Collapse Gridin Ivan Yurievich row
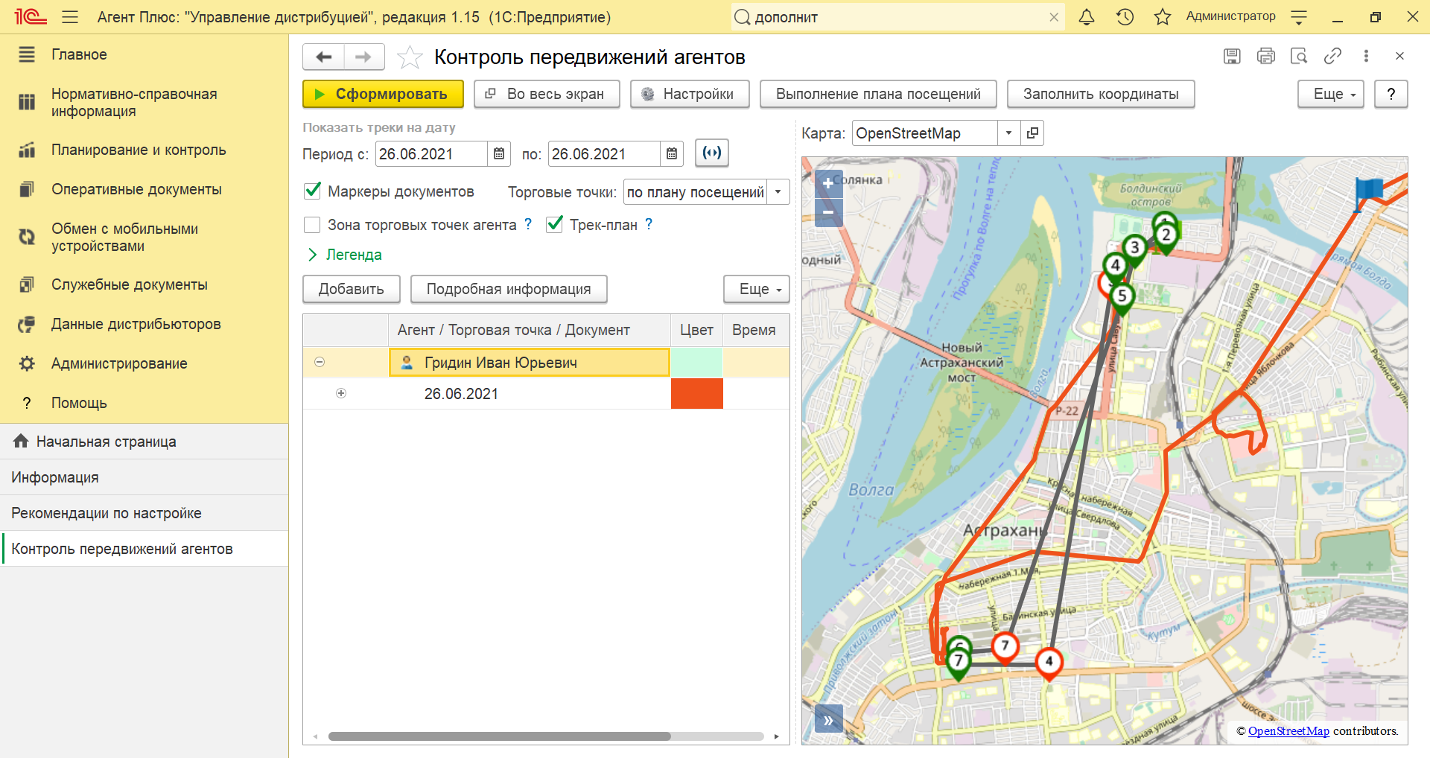Viewport: 1430px width, 758px height. [320, 362]
